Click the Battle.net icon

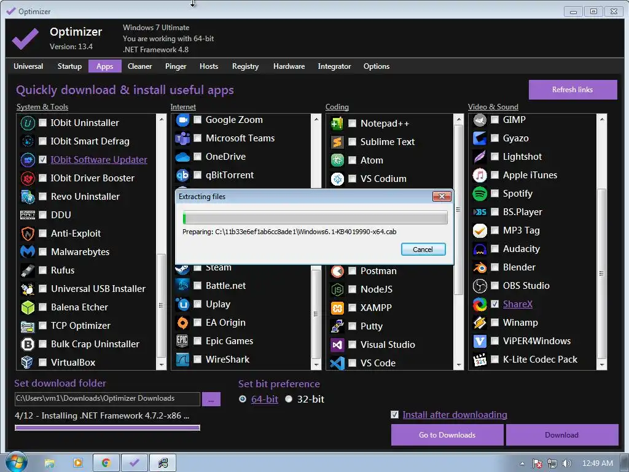coord(182,286)
